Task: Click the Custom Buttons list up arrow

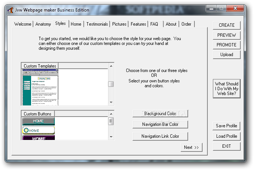Action: pyautogui.click(x=111, y=114)
